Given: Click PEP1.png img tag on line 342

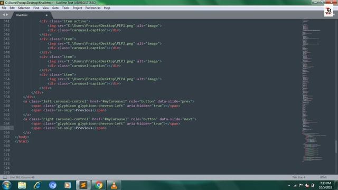Looking at the screenshot, I should [105, 26].
